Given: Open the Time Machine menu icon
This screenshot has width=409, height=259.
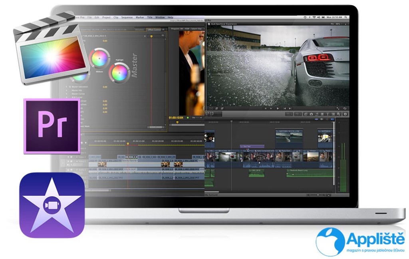Looking at the screenshot, I should (305, 17).
